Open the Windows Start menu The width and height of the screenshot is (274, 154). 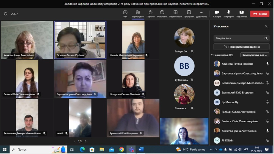(5, 150)
